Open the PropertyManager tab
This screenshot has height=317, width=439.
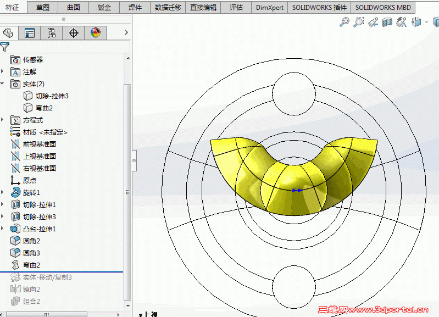(30, 33)
